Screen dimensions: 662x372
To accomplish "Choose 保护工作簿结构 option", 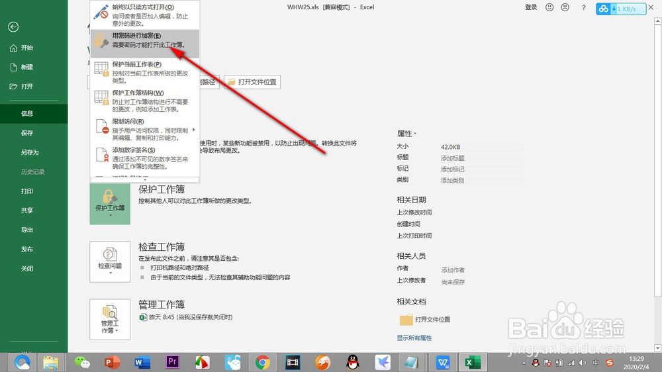I will coord(145,101).
